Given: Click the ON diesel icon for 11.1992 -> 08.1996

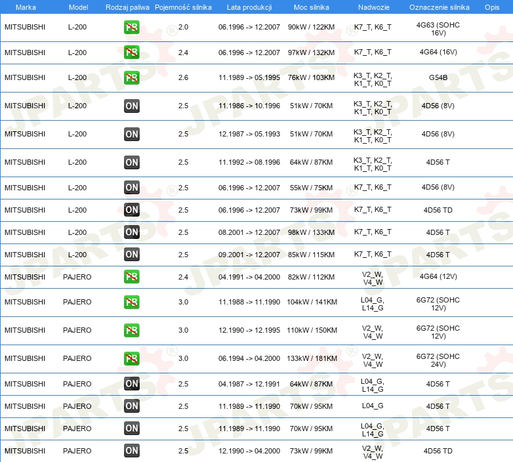Looking at the screenshot, I should point(131,162).
